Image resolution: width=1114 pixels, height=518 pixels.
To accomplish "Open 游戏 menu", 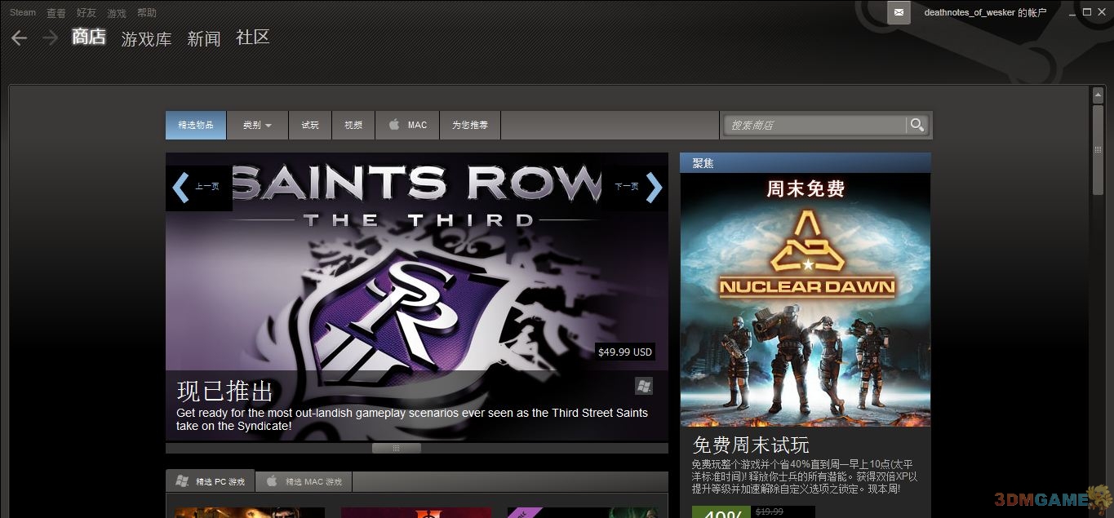I will coord(117,13).
